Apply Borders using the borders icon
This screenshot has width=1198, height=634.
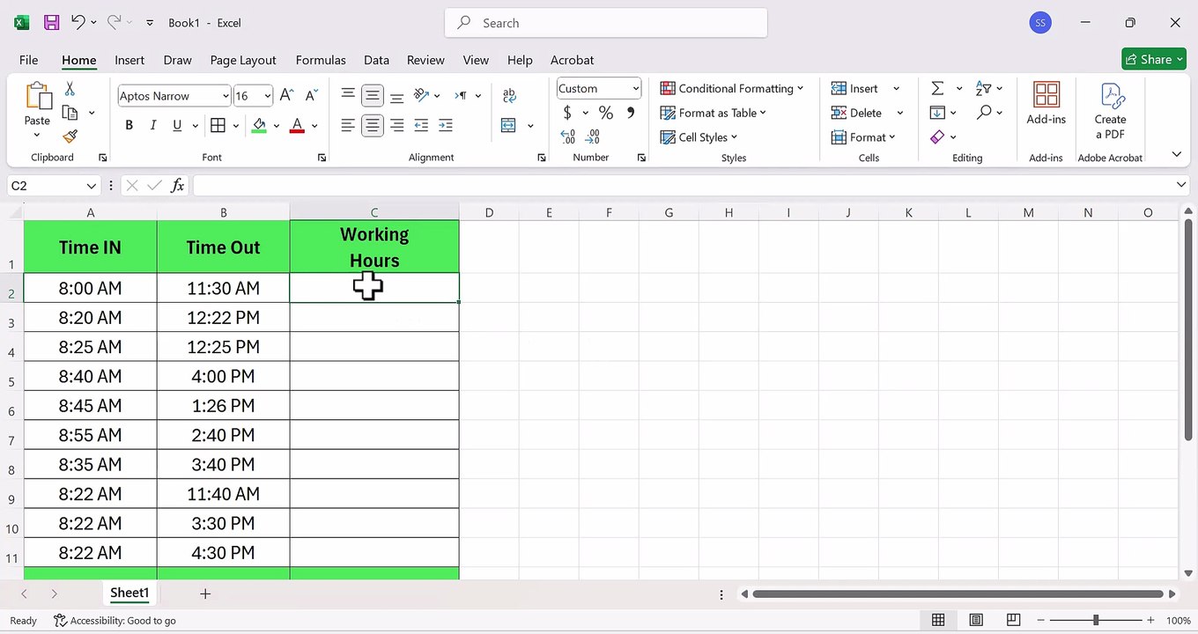tap(218, 125)
